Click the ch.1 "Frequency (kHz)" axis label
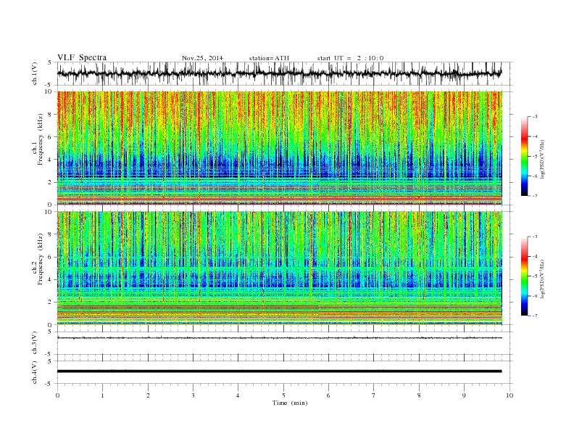This screenshot has width=574, height=444. [x=41, y=139]
